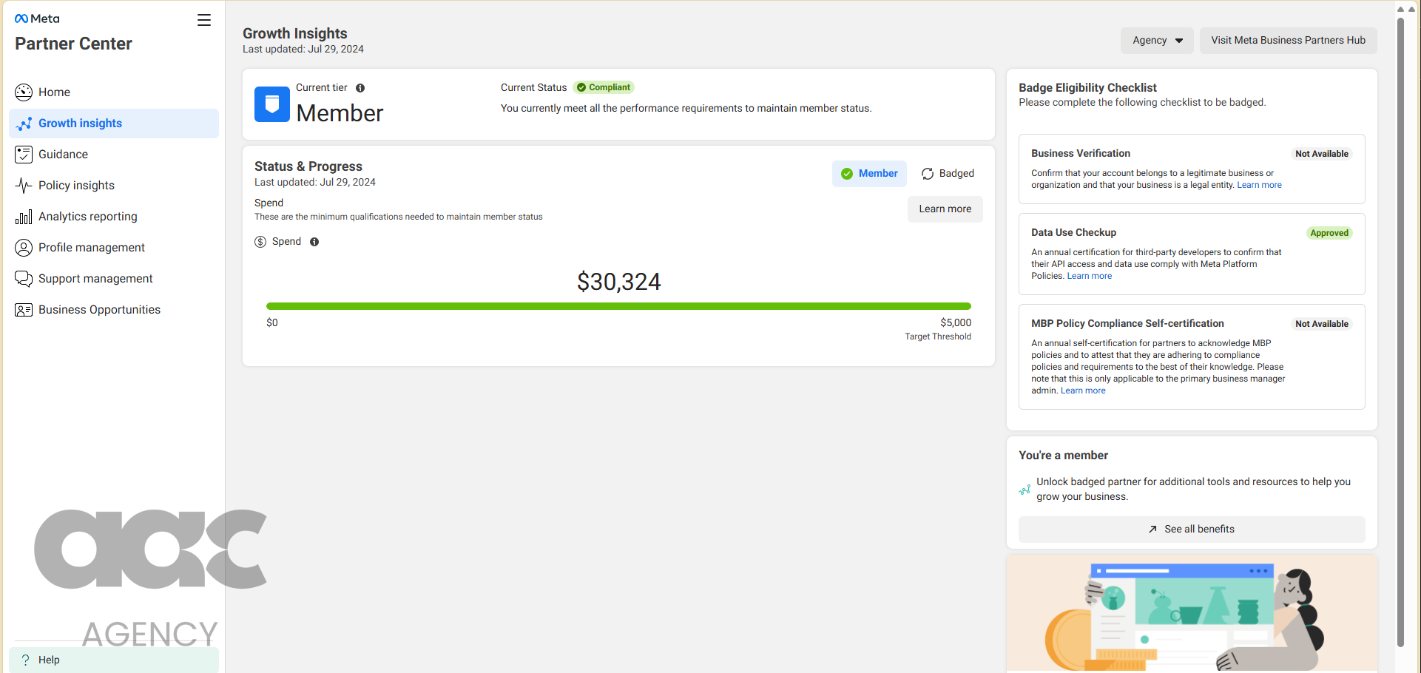The height and width of the screenshot is (673, 1421).
Task: Click Not Available badge for Business Verification
Action: point(1322,154)
